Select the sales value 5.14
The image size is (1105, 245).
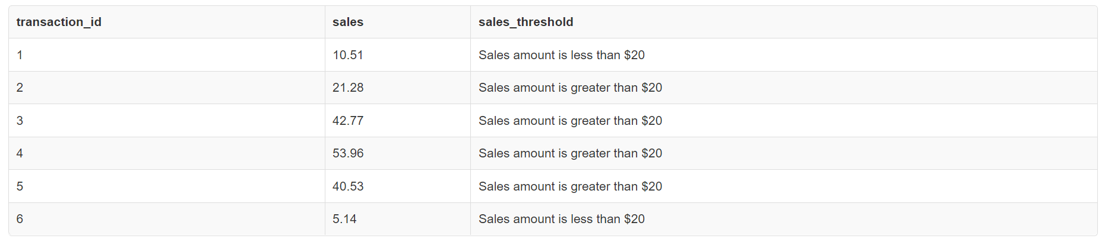(344, 219)
